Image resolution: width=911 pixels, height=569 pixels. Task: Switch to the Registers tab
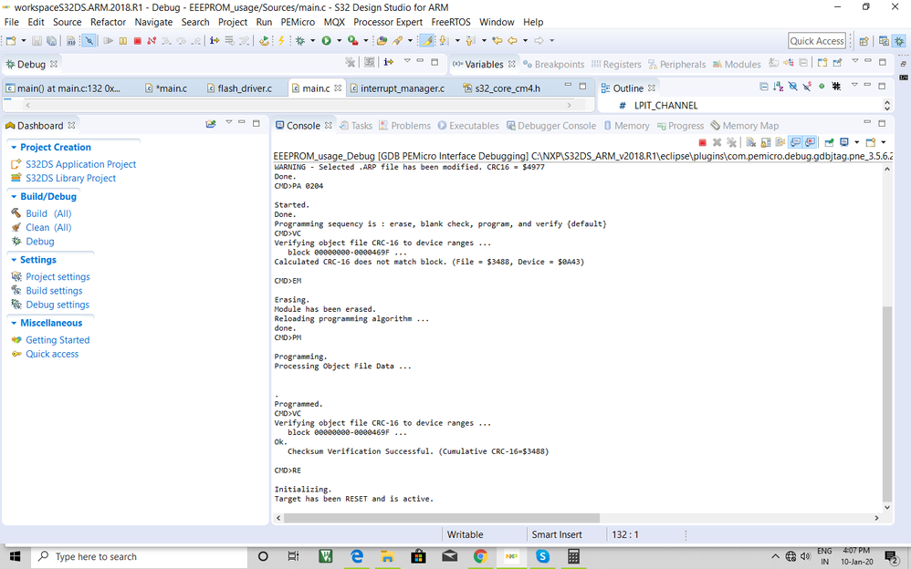[x=616, y=64]
